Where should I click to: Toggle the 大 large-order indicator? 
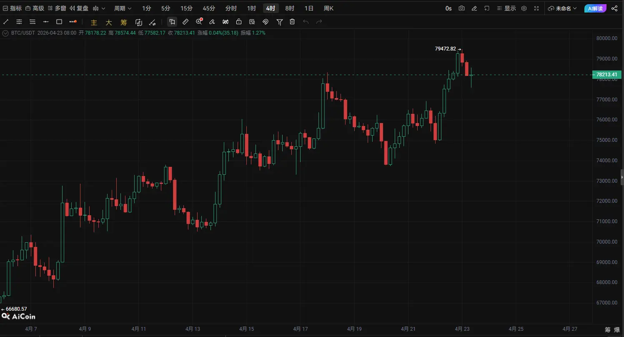(109, 22)
